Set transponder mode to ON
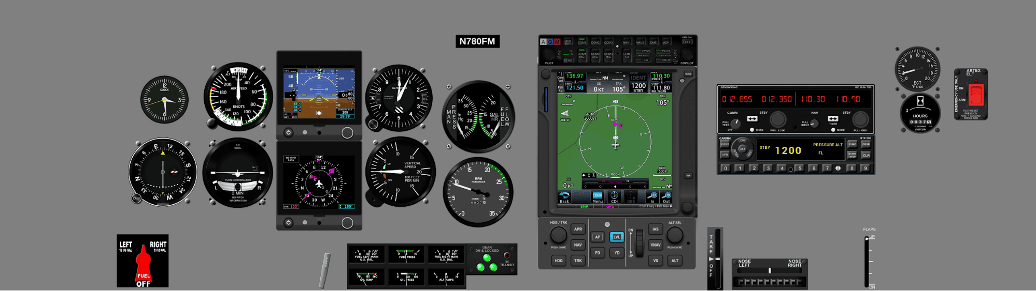 (x=742, y=141)
